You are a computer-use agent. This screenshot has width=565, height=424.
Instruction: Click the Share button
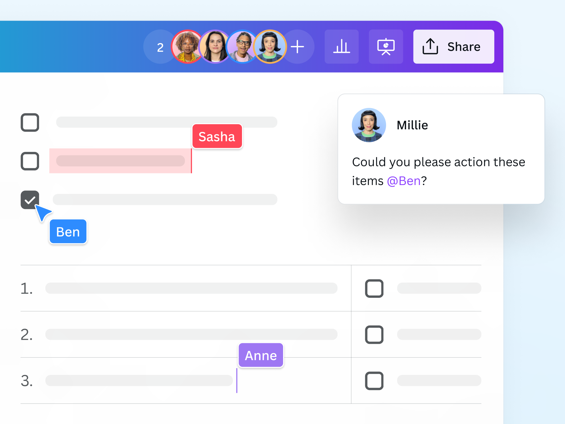click(x=454, y=47)
